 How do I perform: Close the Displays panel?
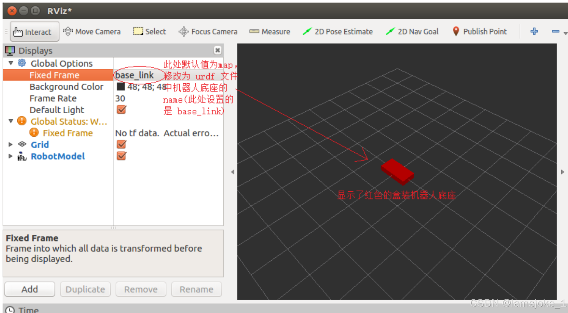pyautogui.click(x=218, y=50)
